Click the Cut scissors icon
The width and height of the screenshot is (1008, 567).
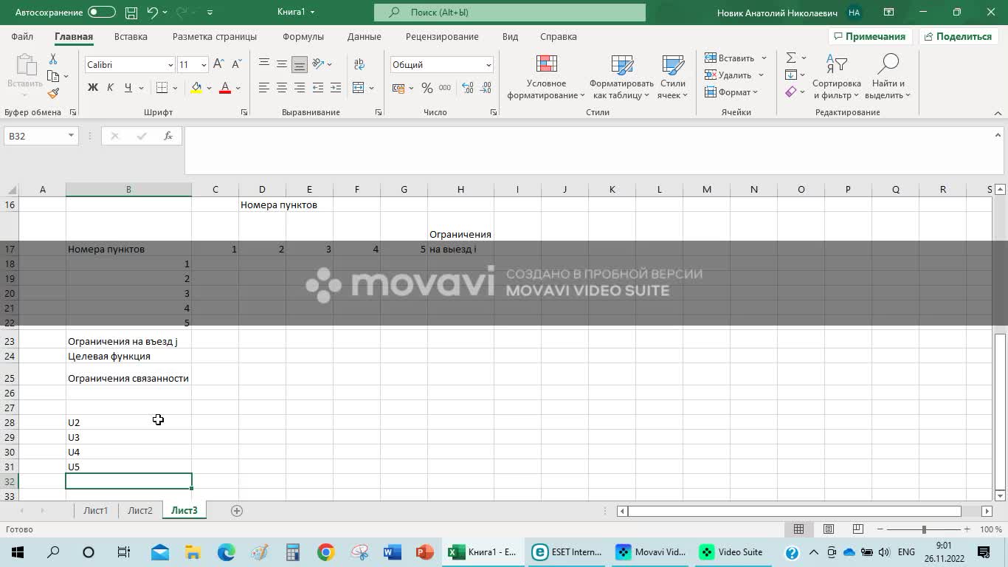click(53, 59)
